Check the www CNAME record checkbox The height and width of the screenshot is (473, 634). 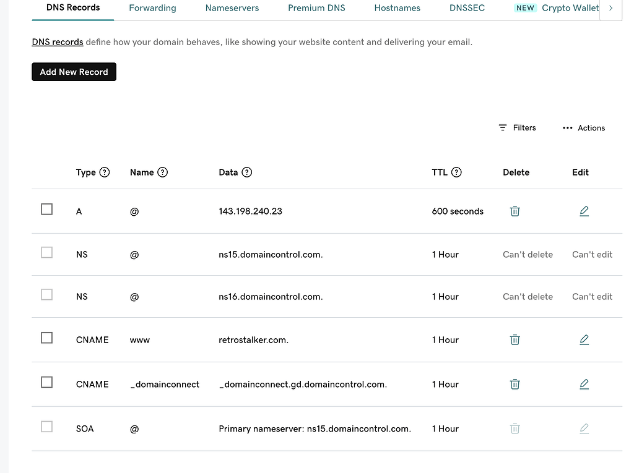point(47,338)
